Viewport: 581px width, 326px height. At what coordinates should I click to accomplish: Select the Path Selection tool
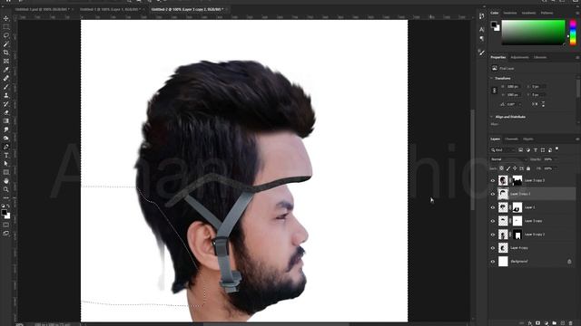click(6, 164)
